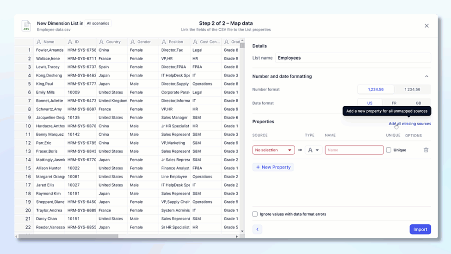The image size is (451, 254).
Task: Choose the FR date format
Action: click(x=394, y=103)
